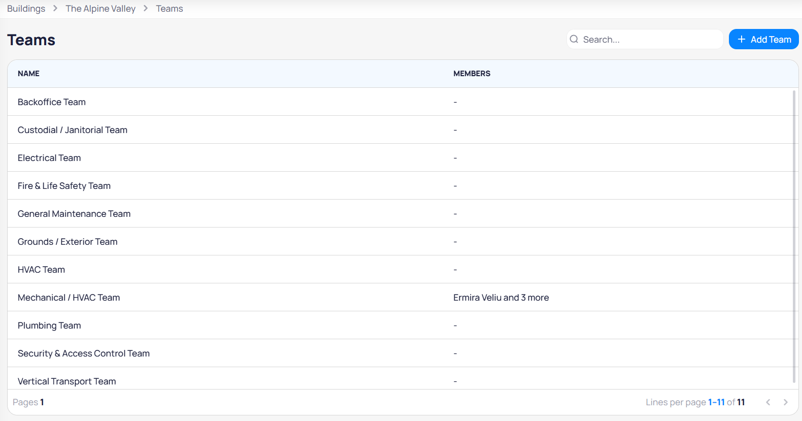
Task: Open the Custodial / Janitorial Team row
Action: 73,130
